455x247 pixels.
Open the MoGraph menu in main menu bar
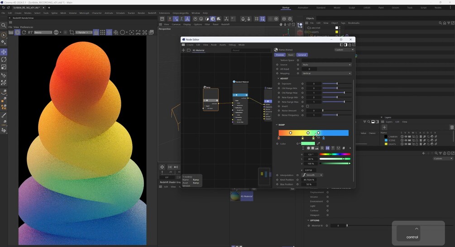(x=84, y=13)
